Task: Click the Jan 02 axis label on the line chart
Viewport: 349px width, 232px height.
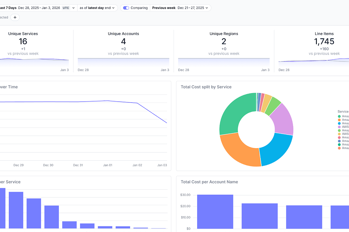Action: coord(137,165)
